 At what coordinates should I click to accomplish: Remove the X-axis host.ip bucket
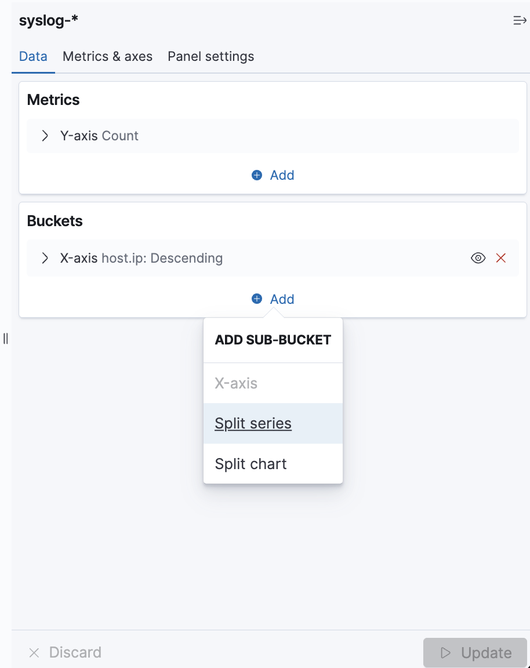pyautogui.click(x=501, y=258)
